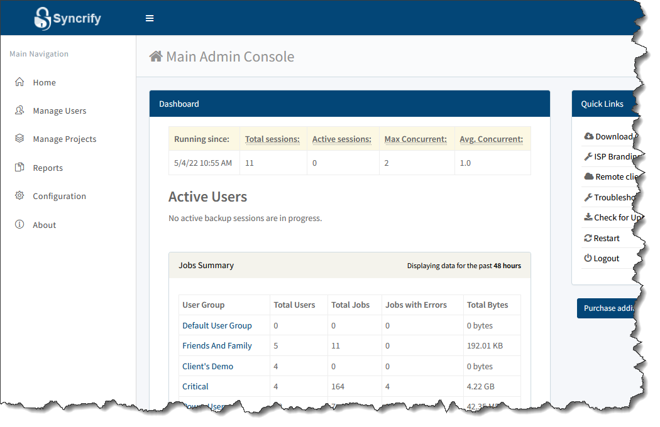
Task: Click the home icon beside Main Admin Console
Action: (x=156, y=56)
